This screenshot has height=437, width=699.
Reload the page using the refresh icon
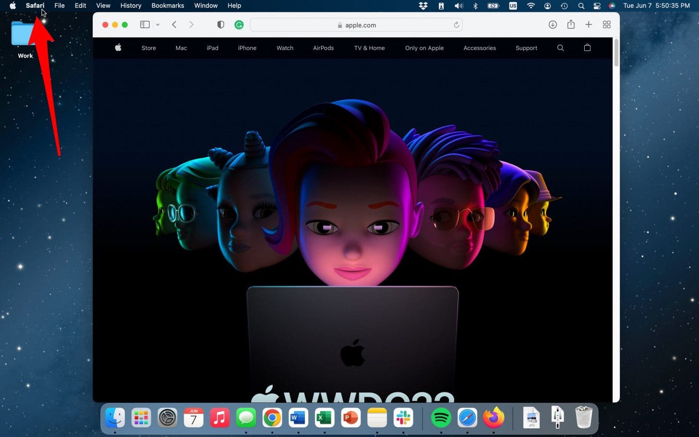pos(456,25)
